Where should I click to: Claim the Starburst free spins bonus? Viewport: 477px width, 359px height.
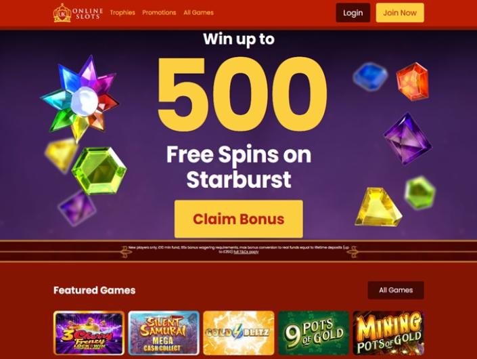(238, 219)
